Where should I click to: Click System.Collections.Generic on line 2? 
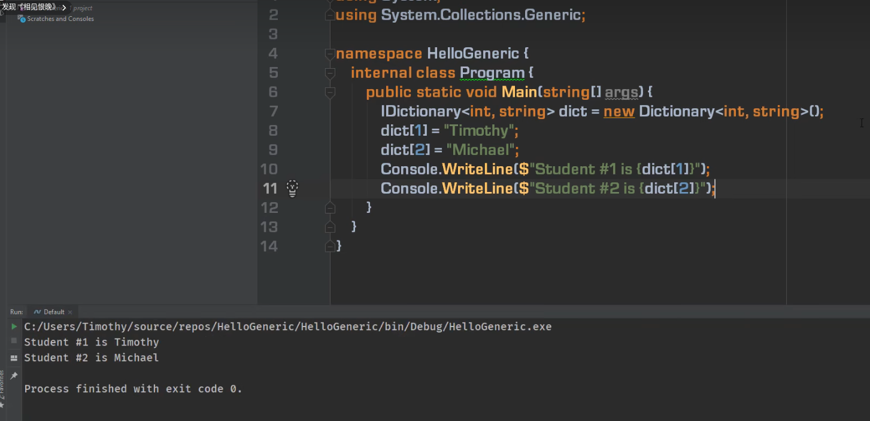pos(481,16)
